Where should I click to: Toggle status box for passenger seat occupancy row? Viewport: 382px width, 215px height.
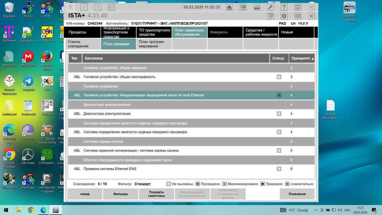pos(279,132)
